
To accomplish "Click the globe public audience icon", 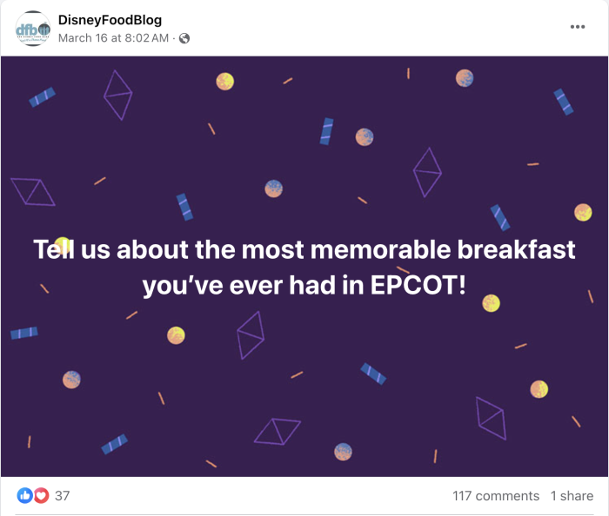I will click(x=184, y=38).
